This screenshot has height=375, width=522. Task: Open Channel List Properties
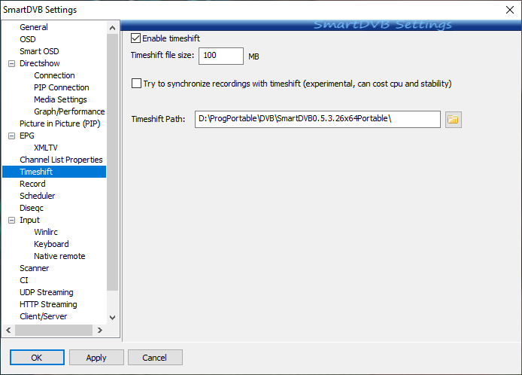point(61,160)
